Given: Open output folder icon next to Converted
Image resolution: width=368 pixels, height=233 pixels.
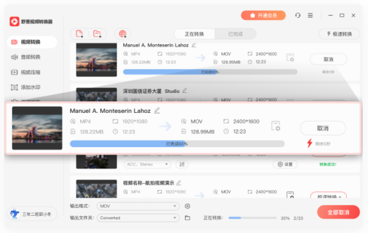Looking at the screenshot, I should 187,218.
